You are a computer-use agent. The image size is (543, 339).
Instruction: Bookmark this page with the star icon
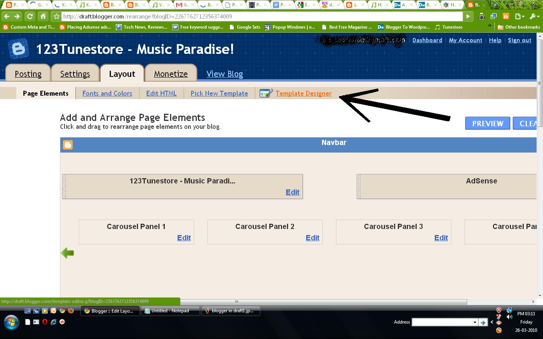57,17
